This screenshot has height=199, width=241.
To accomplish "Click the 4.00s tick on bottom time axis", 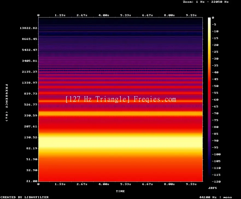I will coord(104,184).
